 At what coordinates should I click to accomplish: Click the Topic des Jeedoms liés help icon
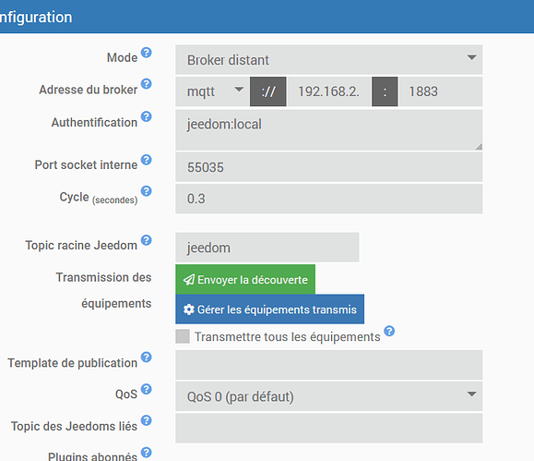click(x=147, y=420)
